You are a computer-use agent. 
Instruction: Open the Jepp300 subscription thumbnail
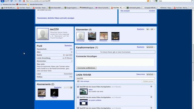coord(54,93)
